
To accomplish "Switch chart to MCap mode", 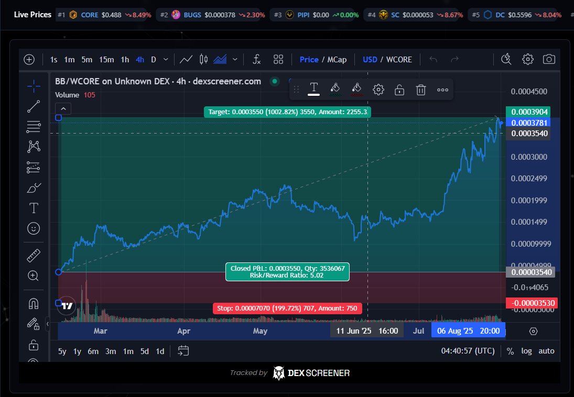I will tap(337, 60).
